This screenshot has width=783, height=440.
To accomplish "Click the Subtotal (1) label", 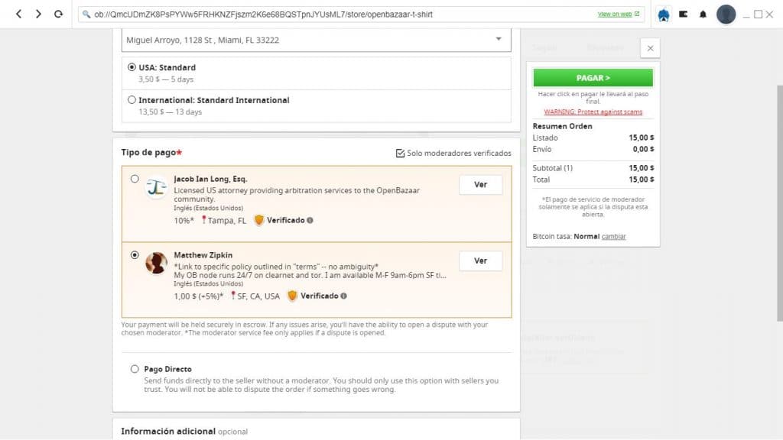I will point(552,168).
